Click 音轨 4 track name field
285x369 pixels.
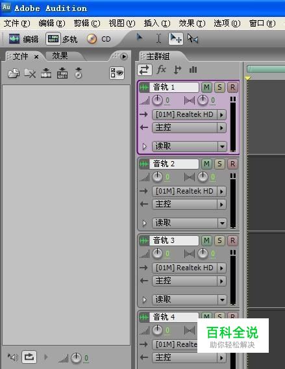(x=174, y=317)
